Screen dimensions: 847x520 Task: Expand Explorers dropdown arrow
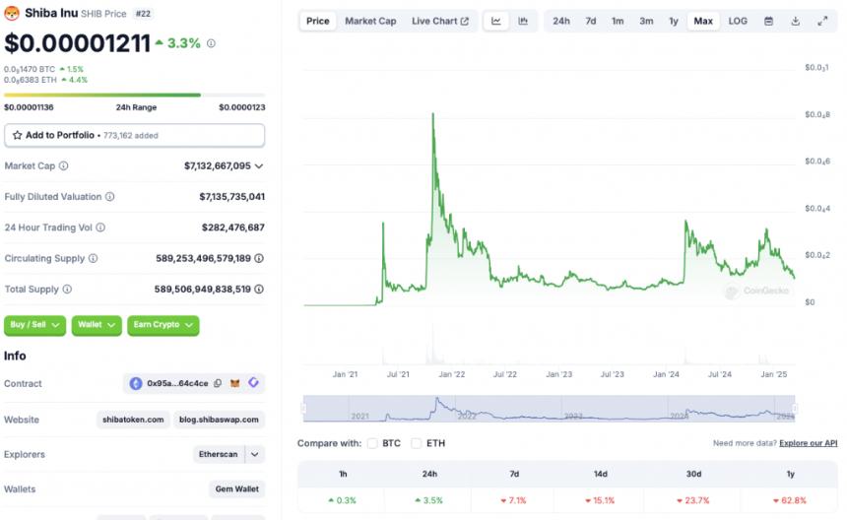pyautogui.click(x=254, y=454)
